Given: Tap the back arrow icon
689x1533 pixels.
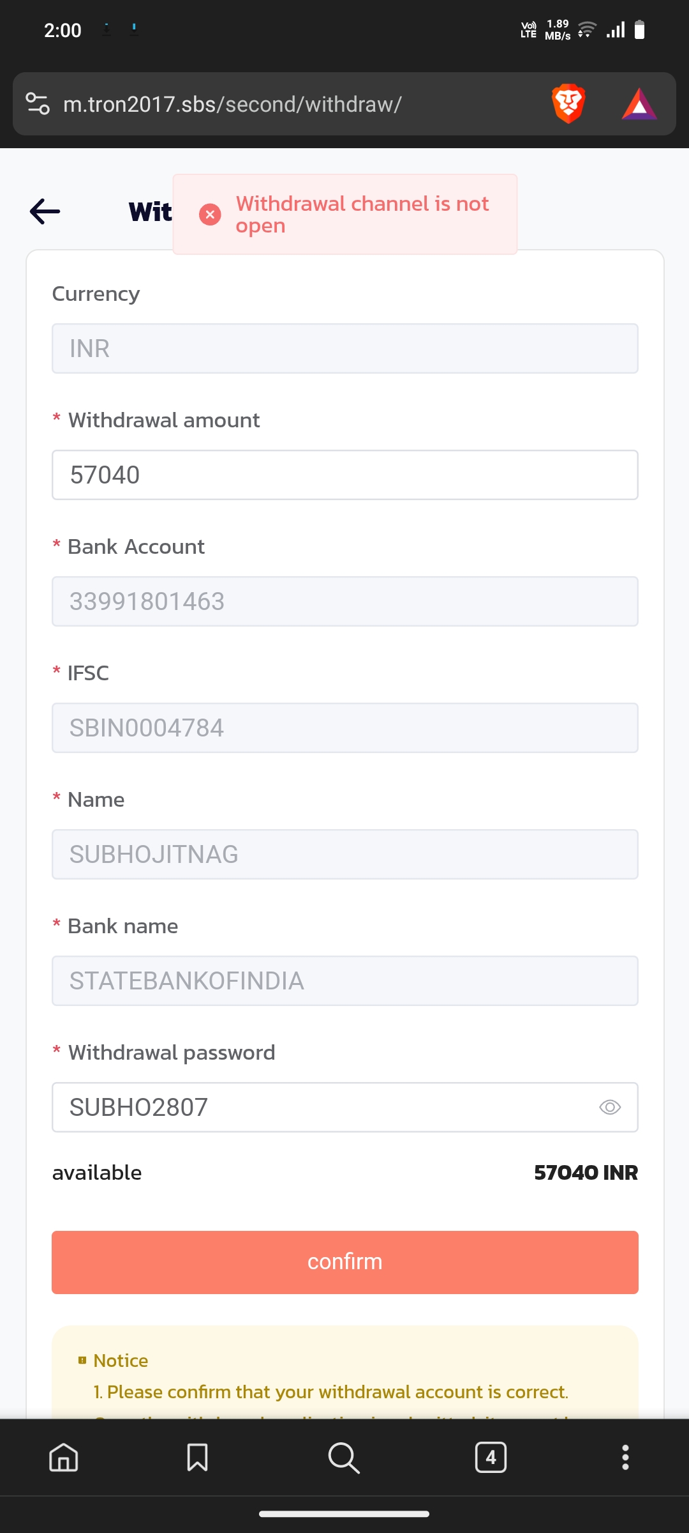Looking at the screenshot, I should [x=45, y=211].
